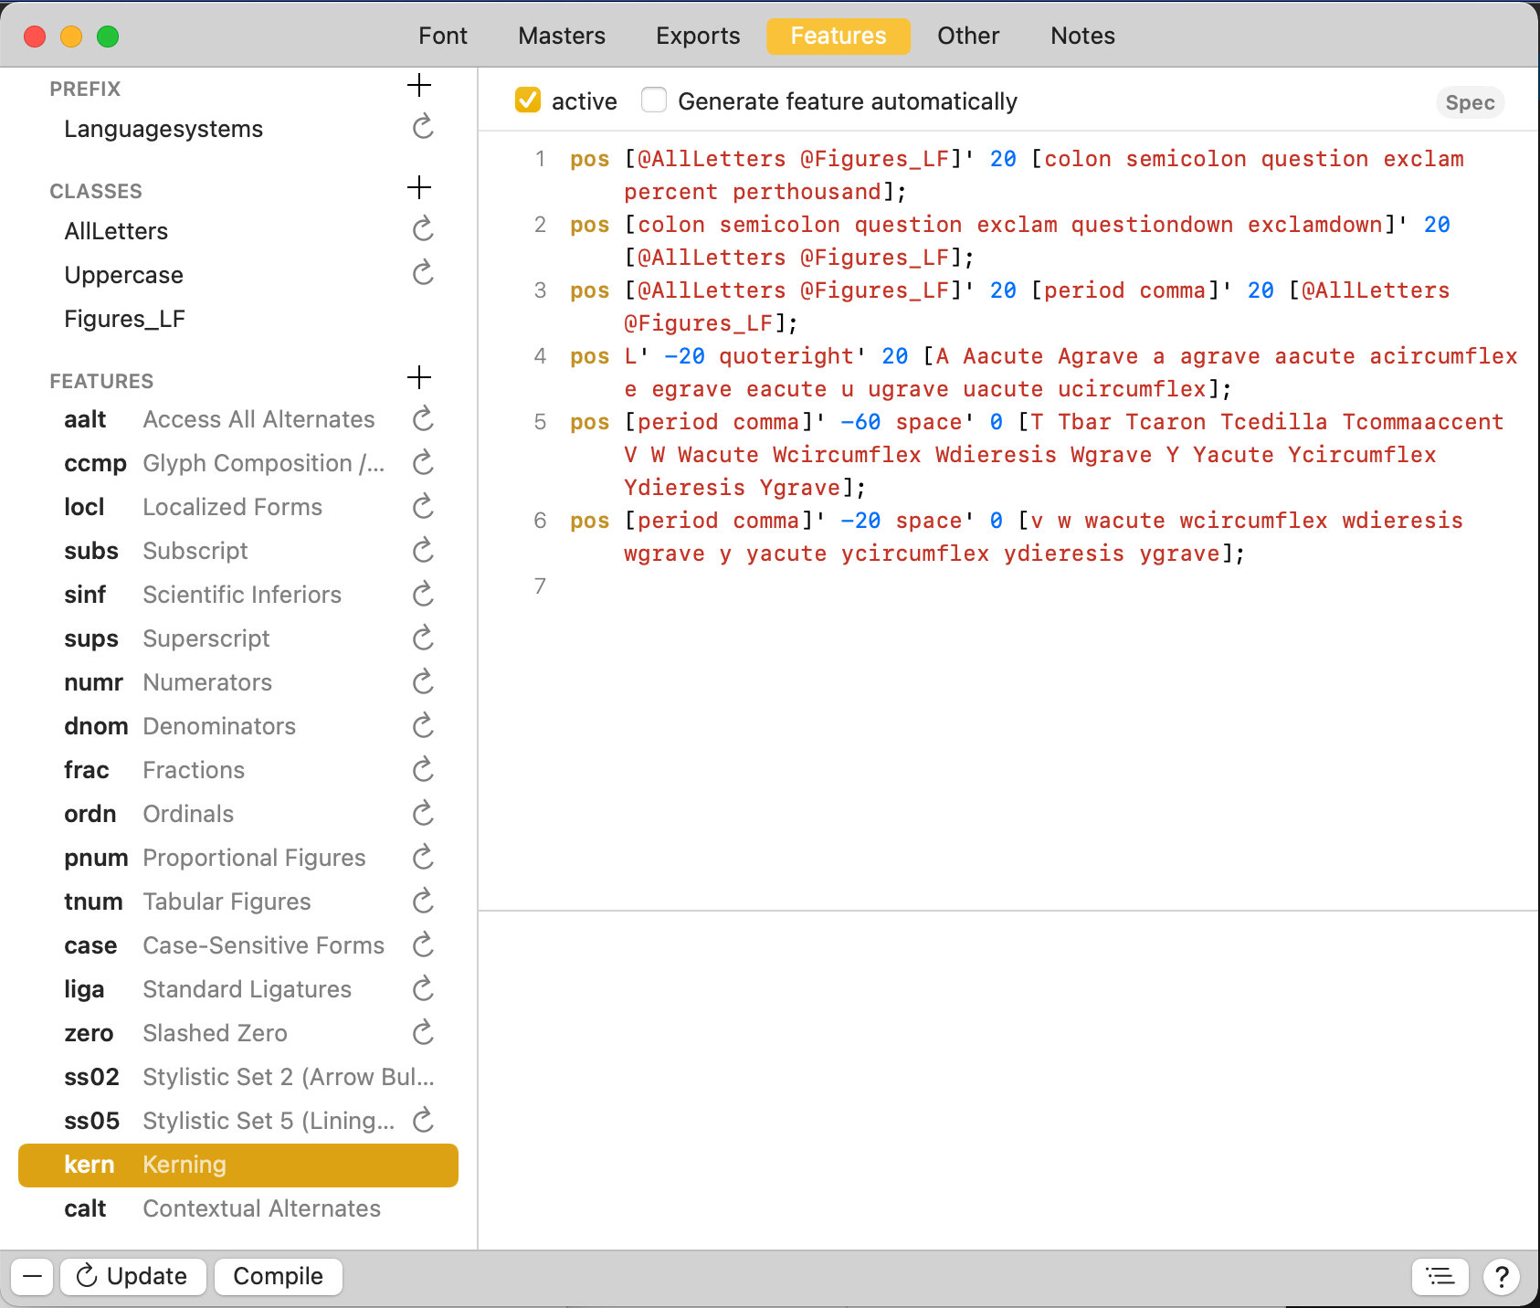This screenshot has height=1308, width=1540.
Task: Enable Generate feature automatically
Action: 654,100
